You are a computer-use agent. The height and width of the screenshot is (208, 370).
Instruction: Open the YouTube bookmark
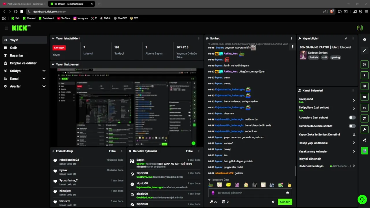(64, 18)
